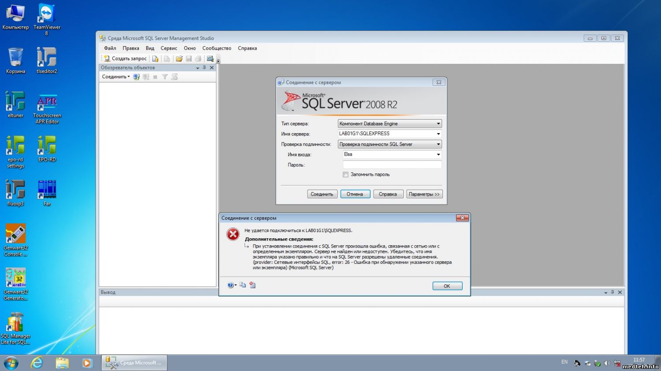The height and width of the screenshot is (371, 661).
Task: Click the copy message text icon in error dialog
Action: (243, 285)
